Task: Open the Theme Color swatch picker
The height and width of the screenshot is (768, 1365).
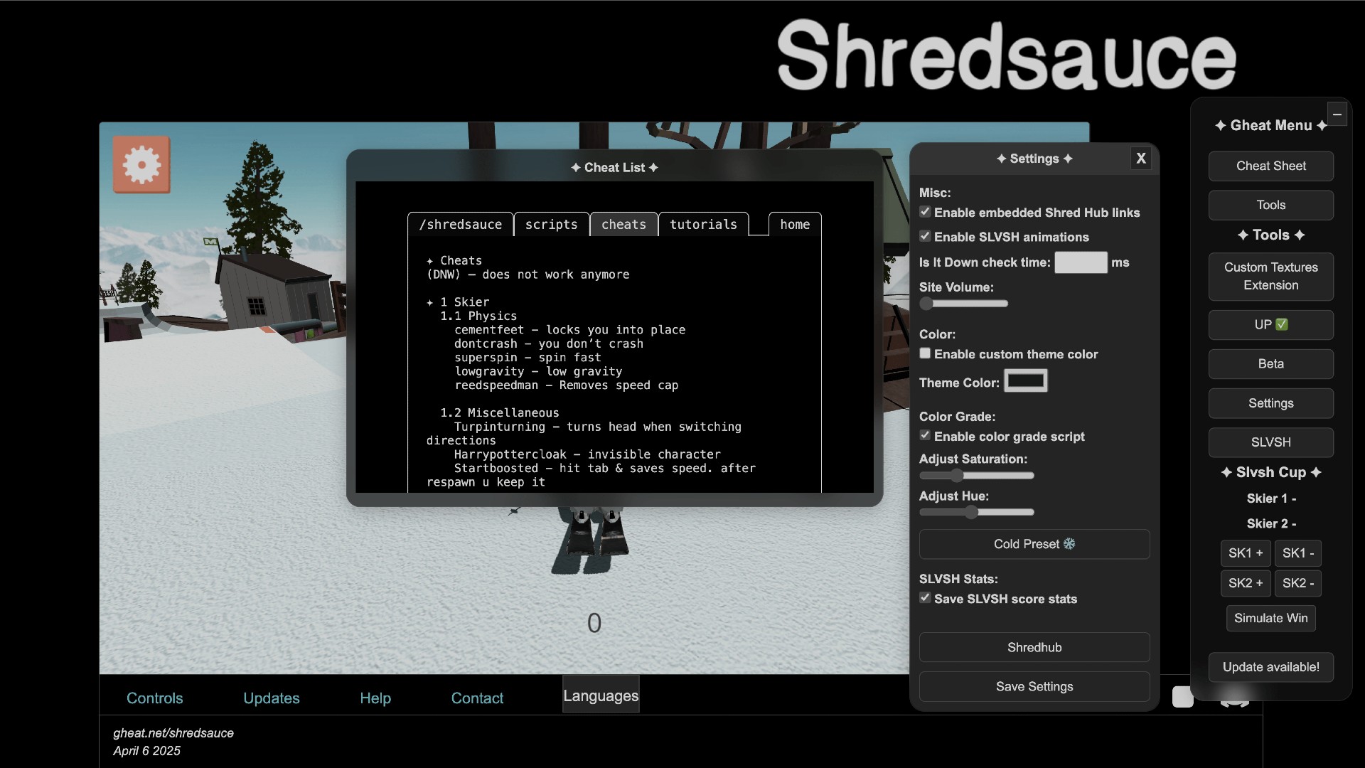Action: (1025, 381)
